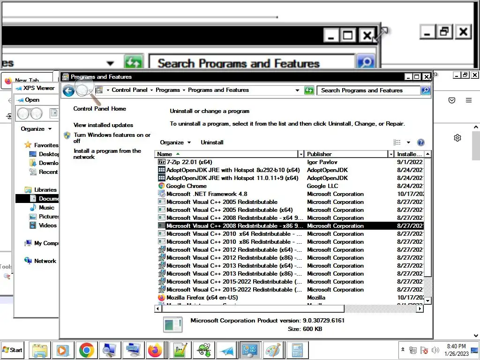Open Firefox from the taskbar
The image size is (480, 360).
point(155,350)
